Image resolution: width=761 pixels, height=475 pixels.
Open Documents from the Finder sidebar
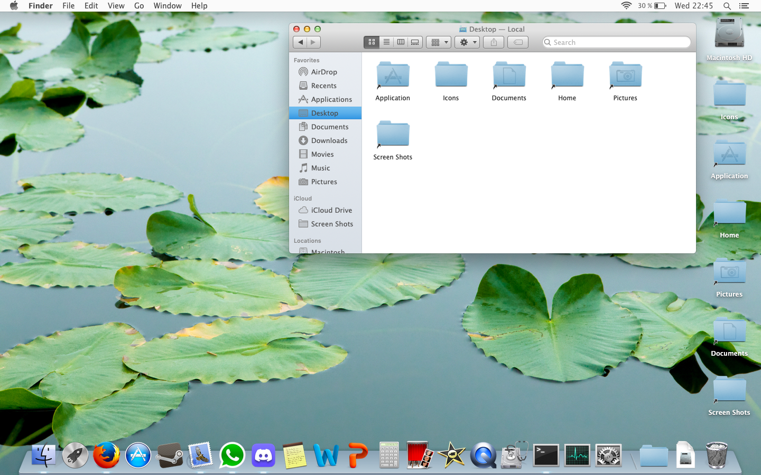click(325, 127)
